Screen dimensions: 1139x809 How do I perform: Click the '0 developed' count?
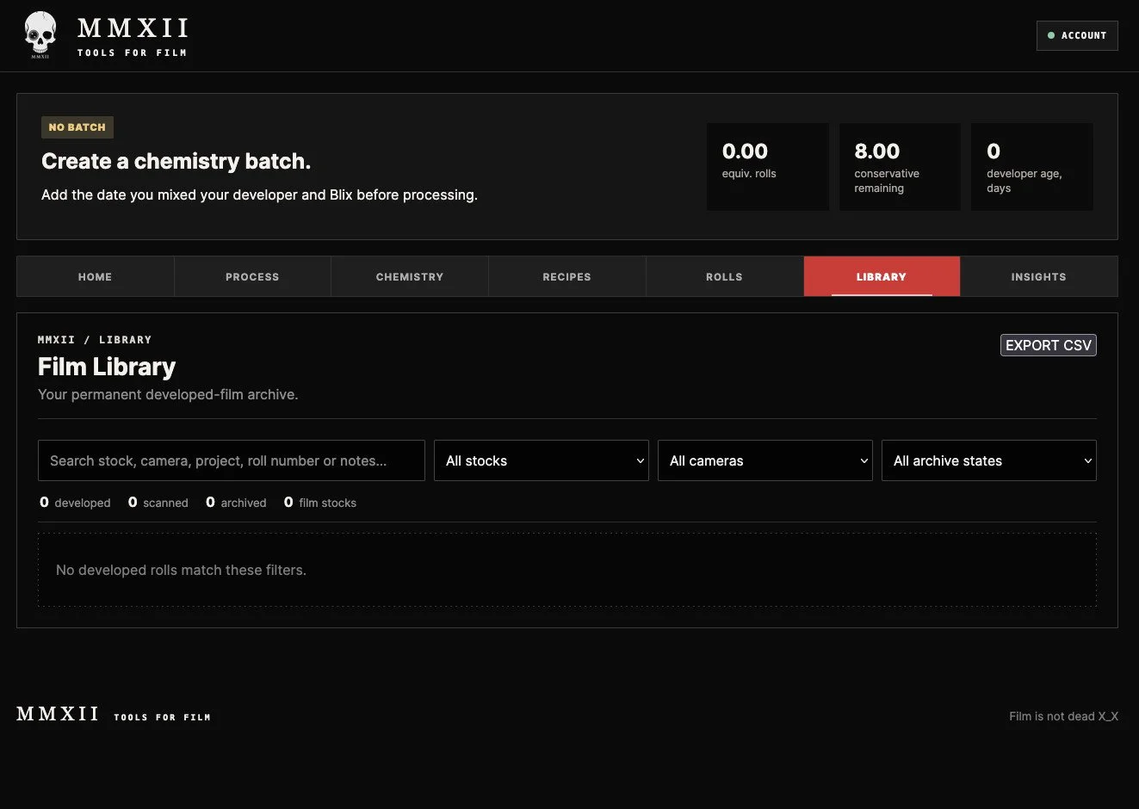(75, 503)
